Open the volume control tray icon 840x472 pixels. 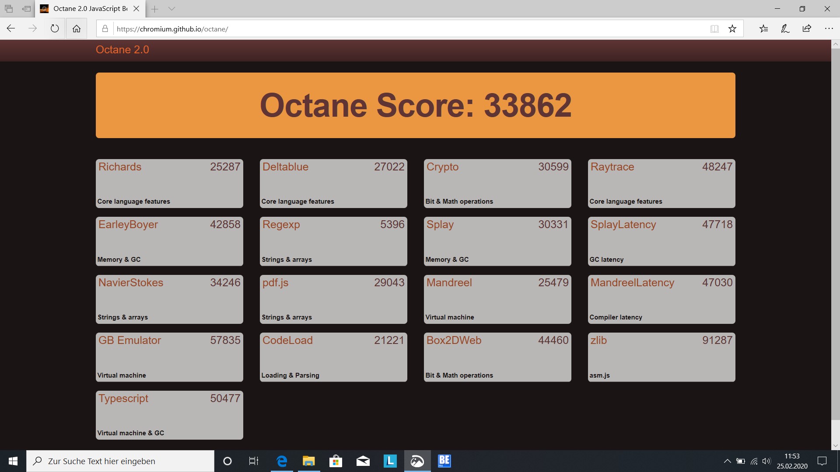tap(766, 461)
